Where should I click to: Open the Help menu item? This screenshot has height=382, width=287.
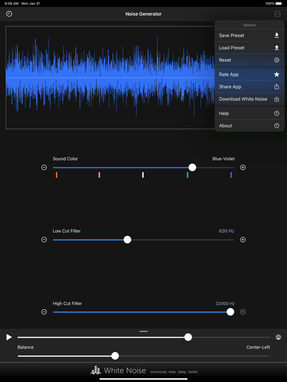[250, 113]
